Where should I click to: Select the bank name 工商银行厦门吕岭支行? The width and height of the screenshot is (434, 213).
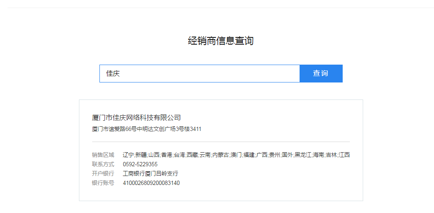tap(150, 173)
